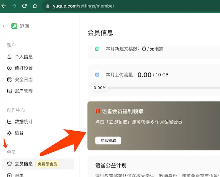Click the 0.00% progress label
Image resolution: width=220 pixels, height=177 pixels.
(x=100, y=88)
